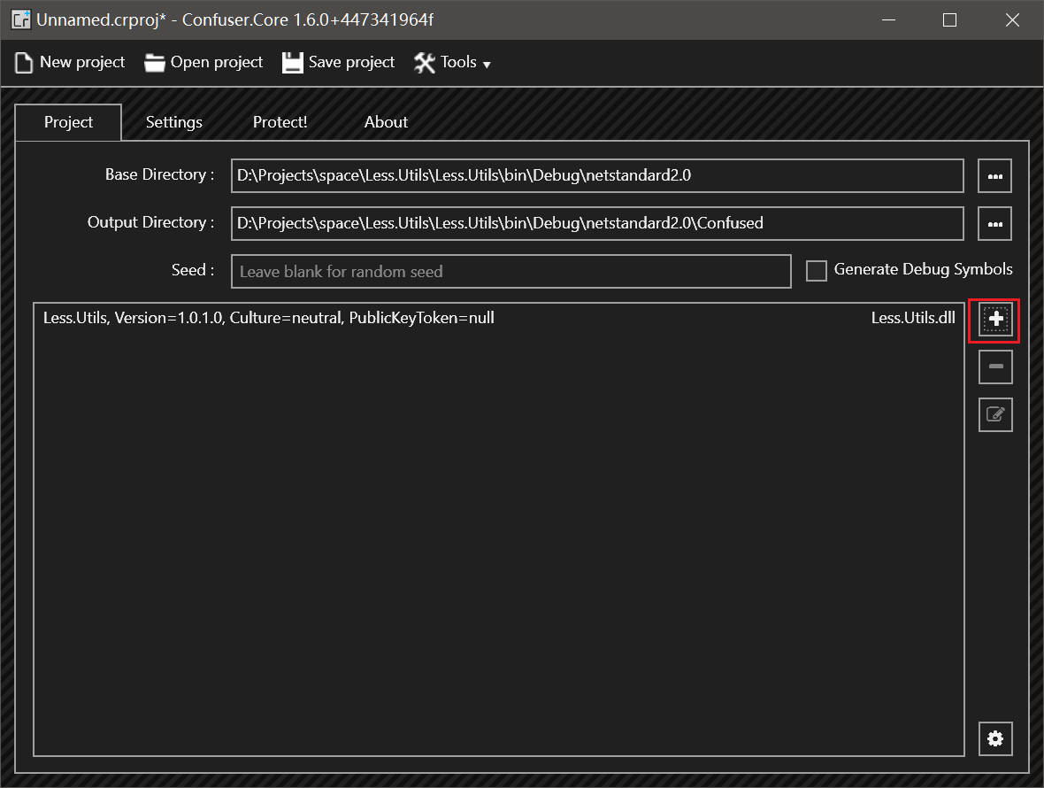Viewport: 1044px width, 788px height.
Task: Click the Save project button
Action: pyautogui.click(x=338, y=63)
